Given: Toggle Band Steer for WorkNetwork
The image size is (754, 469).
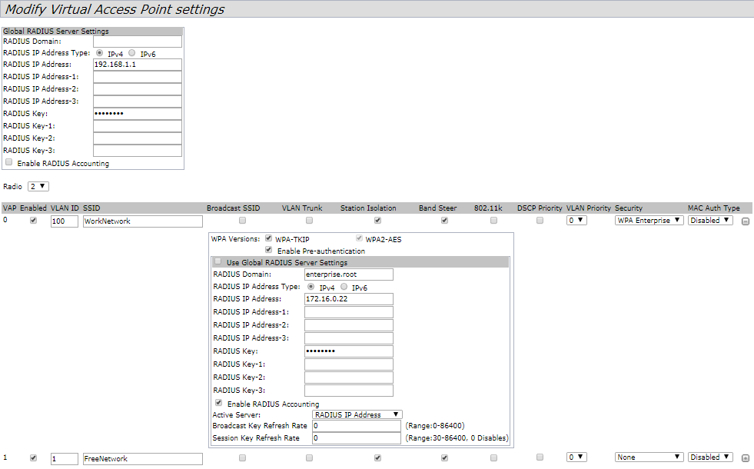Looking at the screenshot, I should [444, 221].
